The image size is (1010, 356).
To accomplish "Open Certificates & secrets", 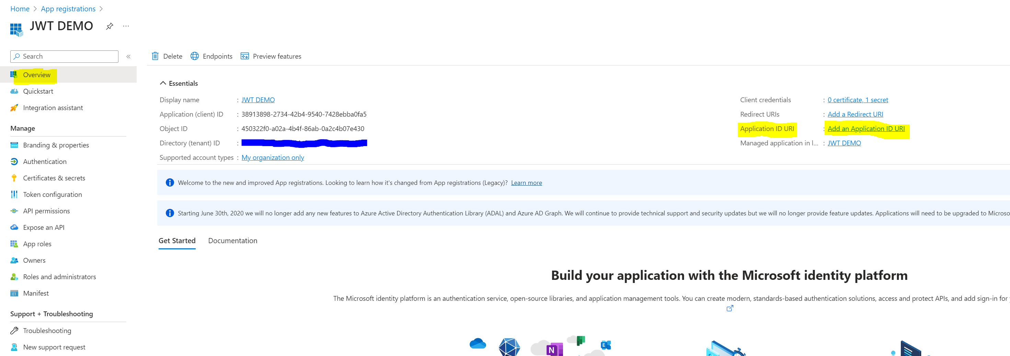I will (54, 178).
